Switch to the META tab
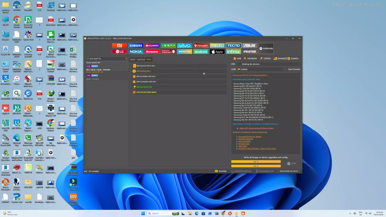 click(149, 60)
